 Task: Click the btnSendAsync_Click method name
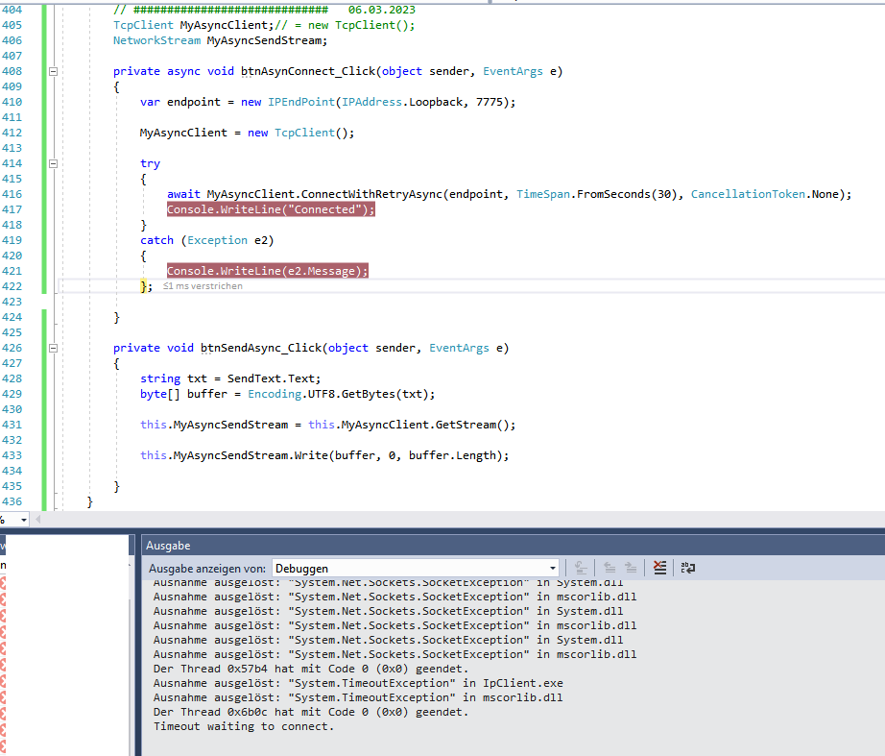pos(261,348)
